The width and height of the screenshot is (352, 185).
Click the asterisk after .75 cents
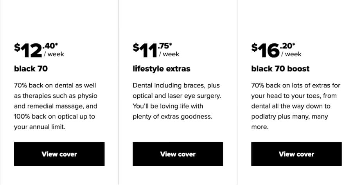pyautogui.click(x=171, y=44)
